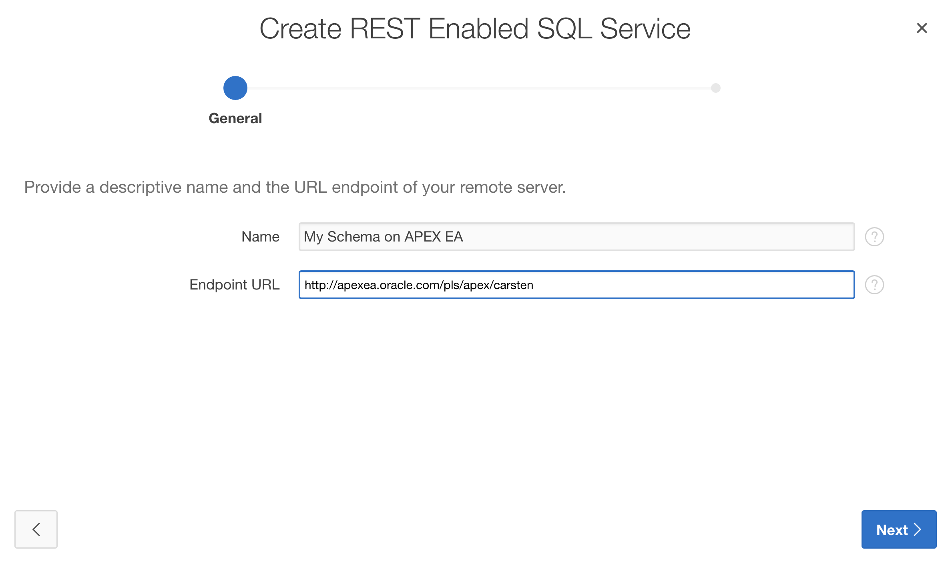952x563 pixels.
Task: Jump to the gray second wizard step dot
Action: (715, 88)
